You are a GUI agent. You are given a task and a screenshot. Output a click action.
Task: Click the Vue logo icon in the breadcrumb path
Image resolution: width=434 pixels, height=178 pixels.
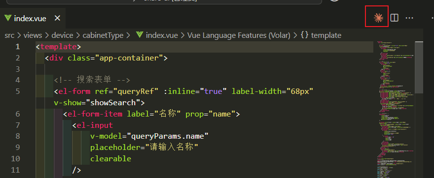point(140,35)
